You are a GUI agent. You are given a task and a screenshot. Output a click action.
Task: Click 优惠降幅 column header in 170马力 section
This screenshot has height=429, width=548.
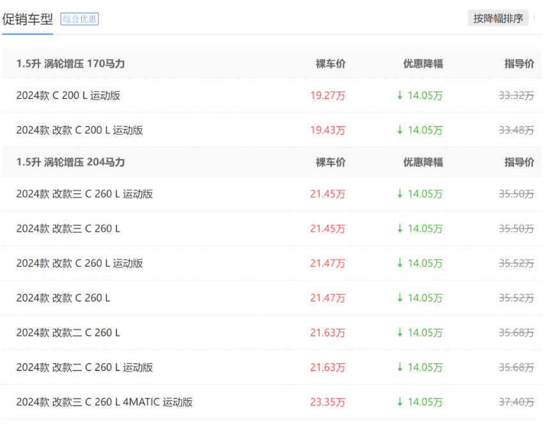pyautogui.click(x=423, y=64)
